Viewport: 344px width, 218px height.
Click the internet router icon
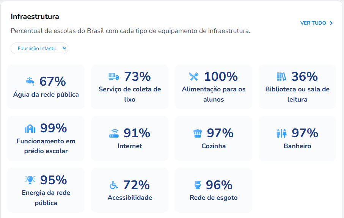[114, 133]
